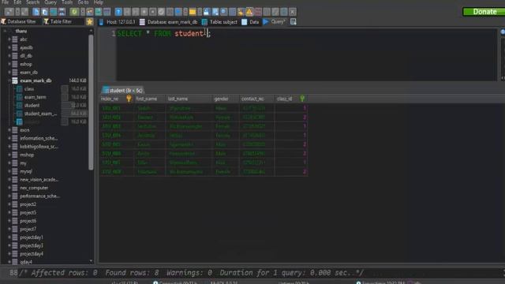The height and width of the screenshot is (284, 505).
Task: Open the File menu
Action: [x=5, y=2]
